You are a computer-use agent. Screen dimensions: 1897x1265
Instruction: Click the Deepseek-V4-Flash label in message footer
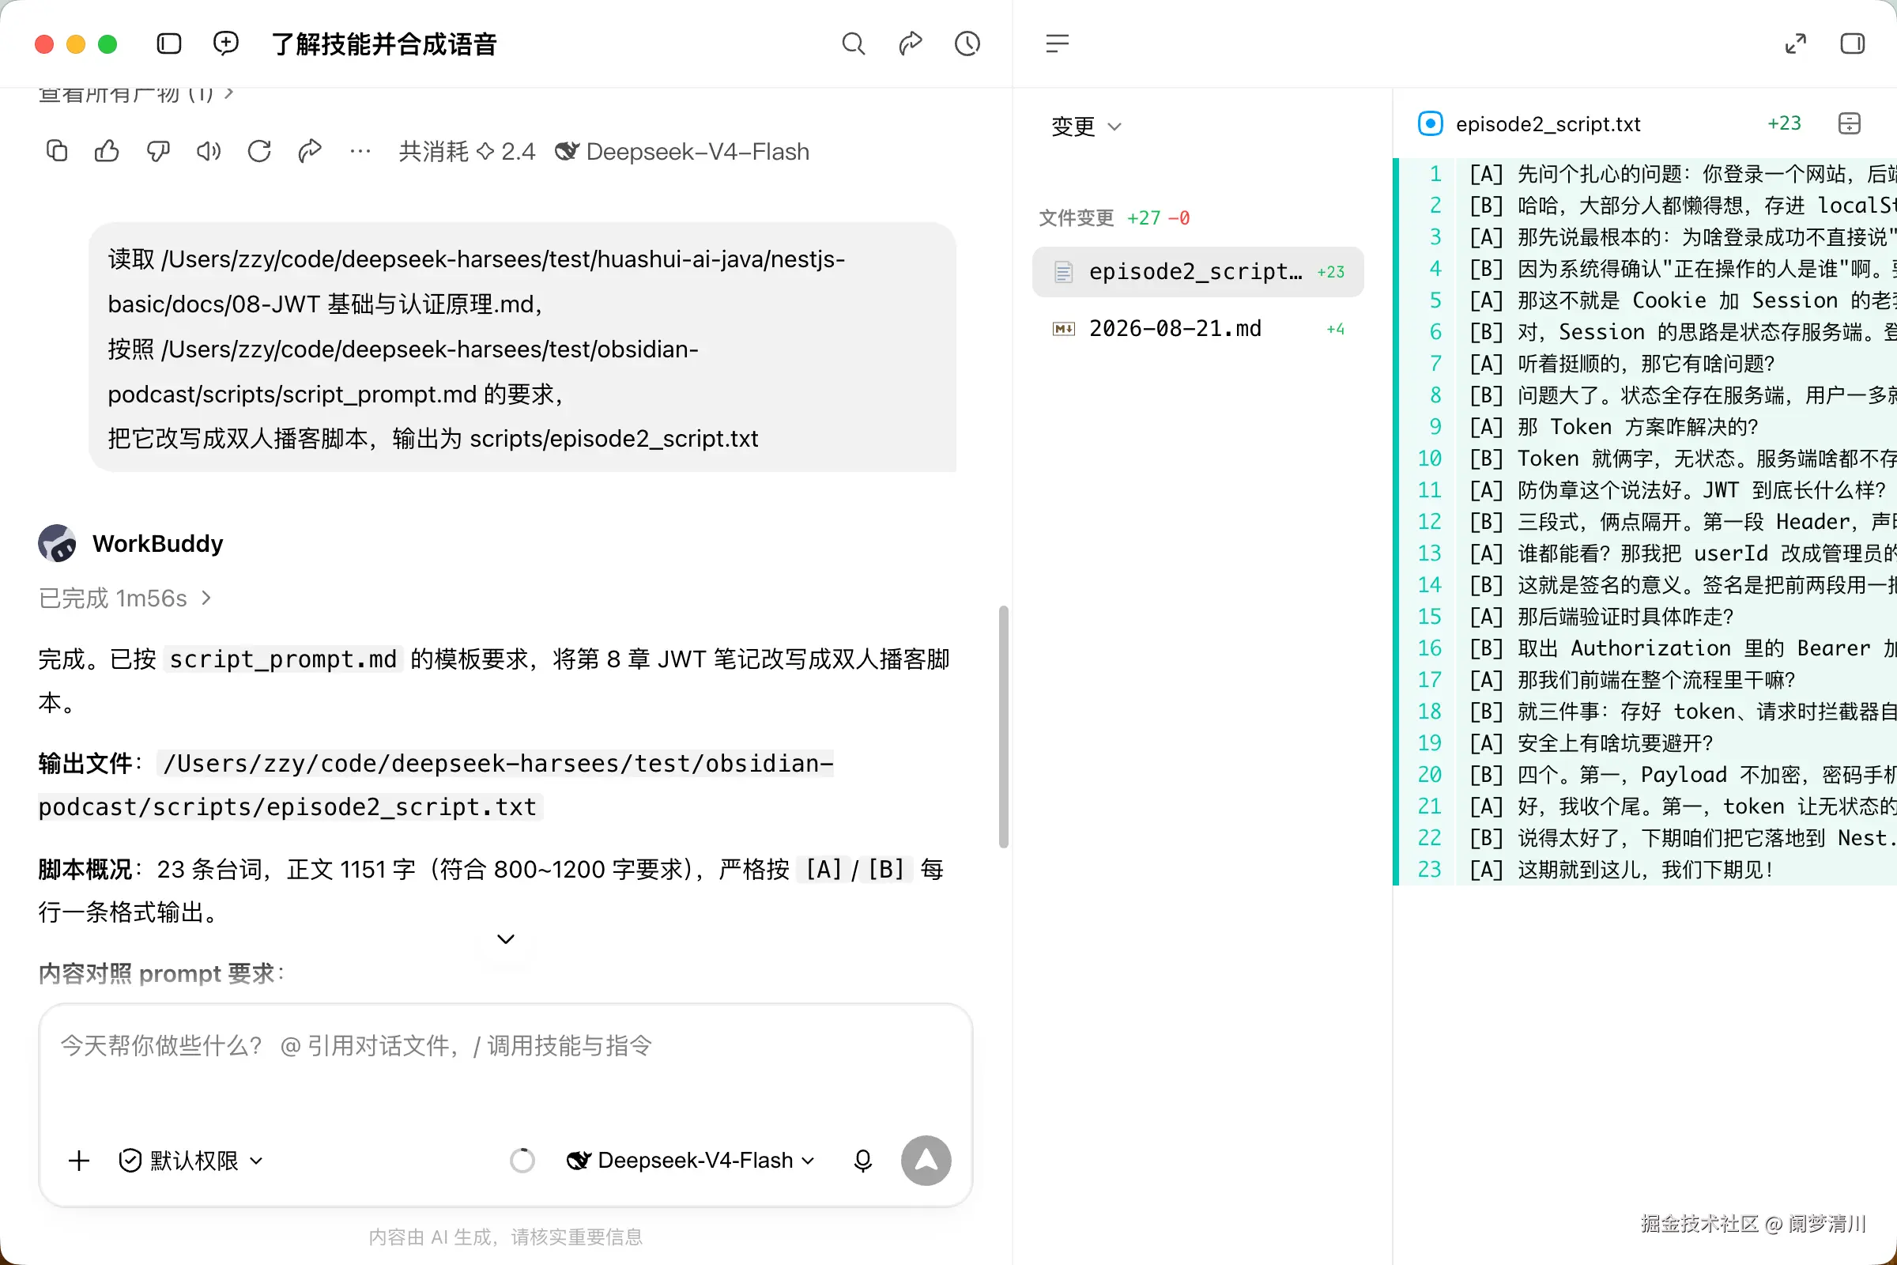click(x=682, y=152)
